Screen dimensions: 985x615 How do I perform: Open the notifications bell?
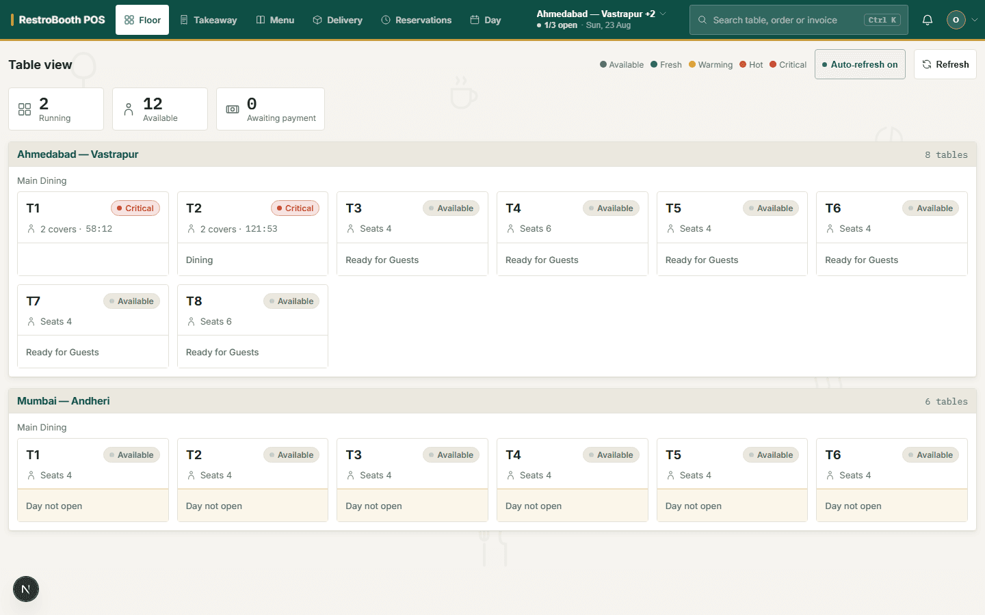click(x=927, y=20)
